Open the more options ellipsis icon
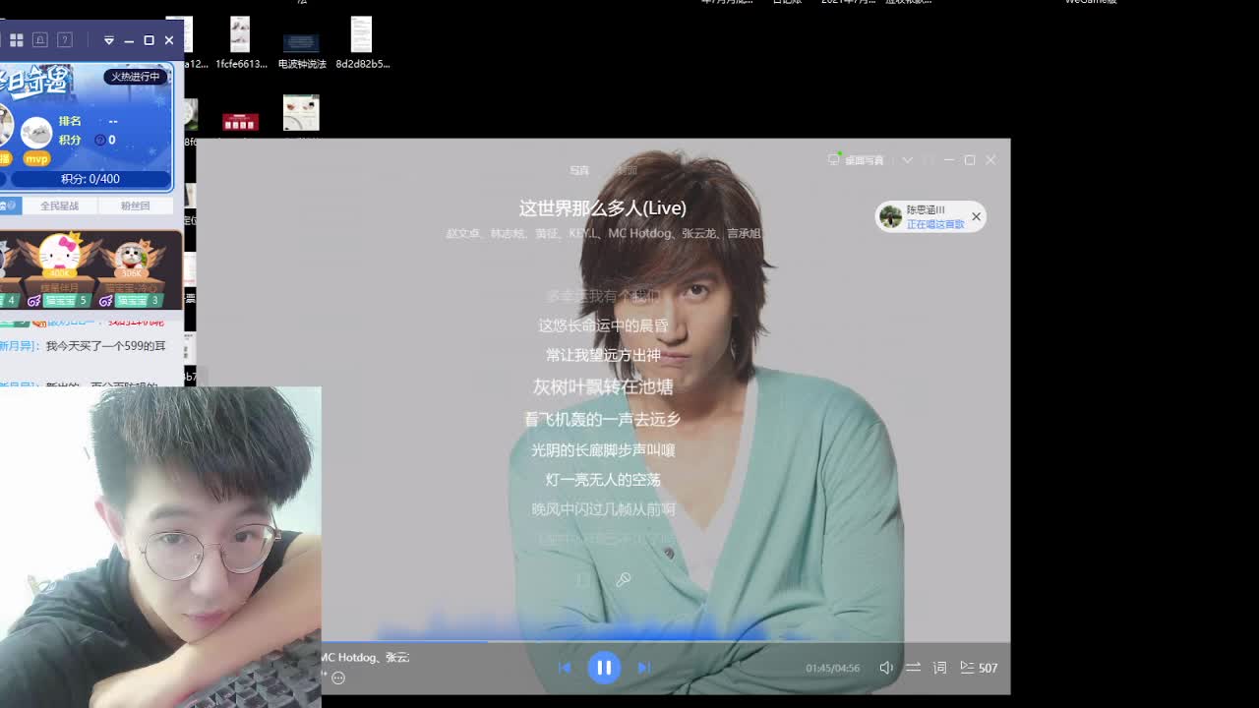 [x=338, y=678]
